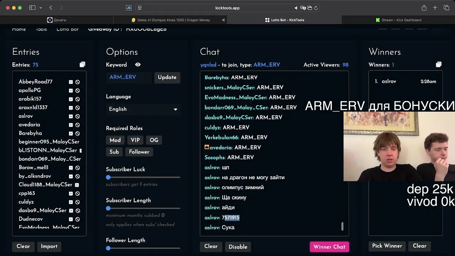The image size is (455, 256).
Task: Remove the Dudnecov entry with its minus icon
Action: click(x=71, y=219)
